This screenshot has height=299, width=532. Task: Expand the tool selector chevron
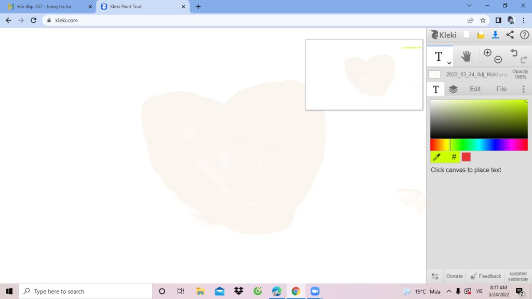(449, 63)
